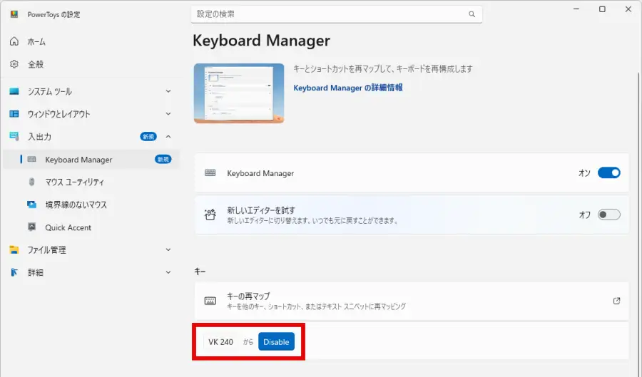The image size is (642, 377).
Task: Click the 入出力 keyboard-mouse icon
Action: pos(14,136)
